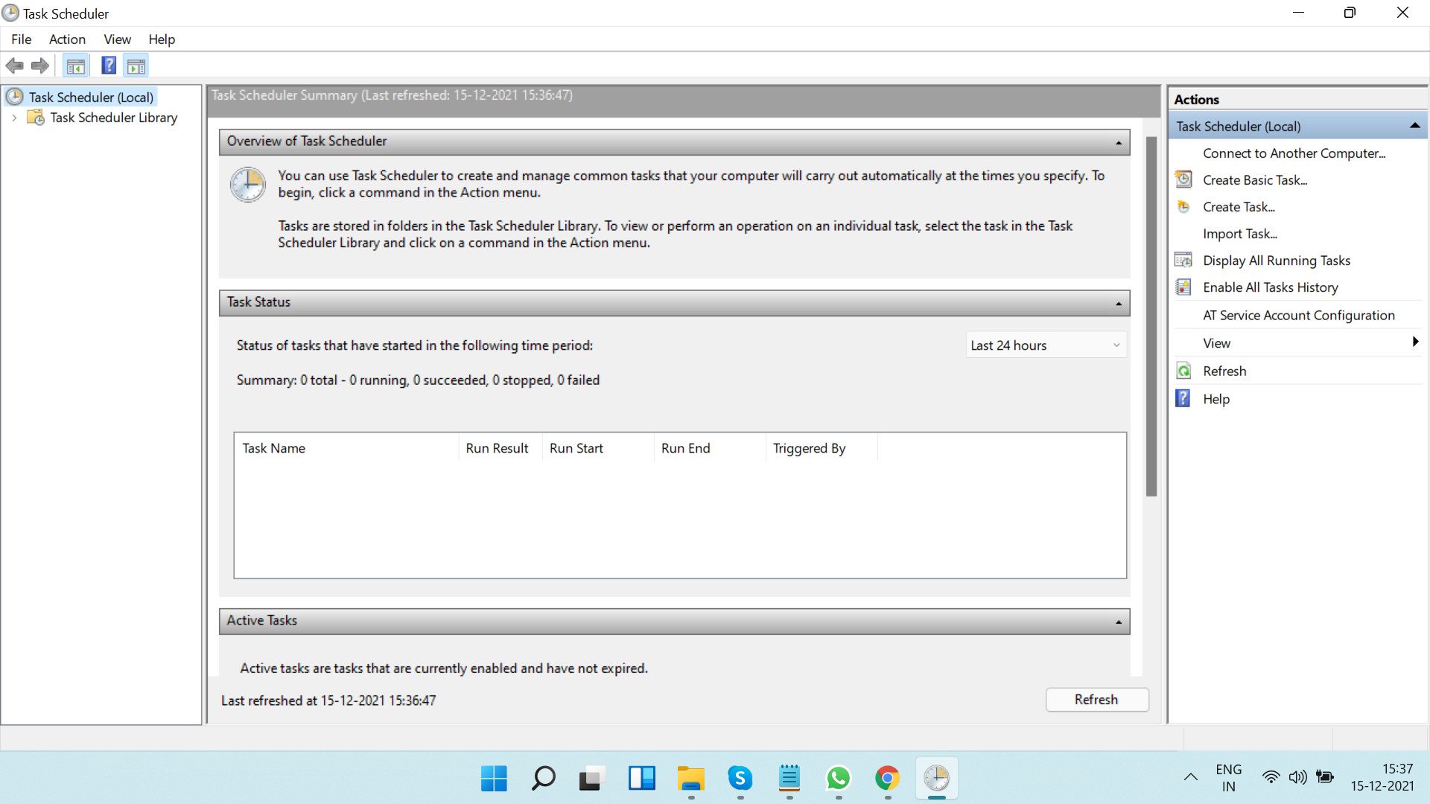Open the Action menu
This screenshot has width=1430, height=804.
(x=67, y=39)
